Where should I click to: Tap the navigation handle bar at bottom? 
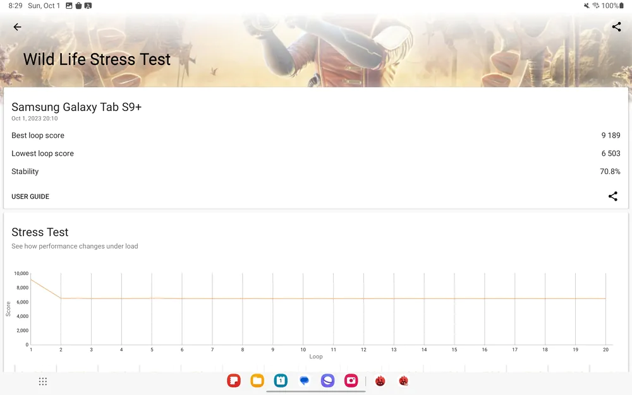coord(315,391)
